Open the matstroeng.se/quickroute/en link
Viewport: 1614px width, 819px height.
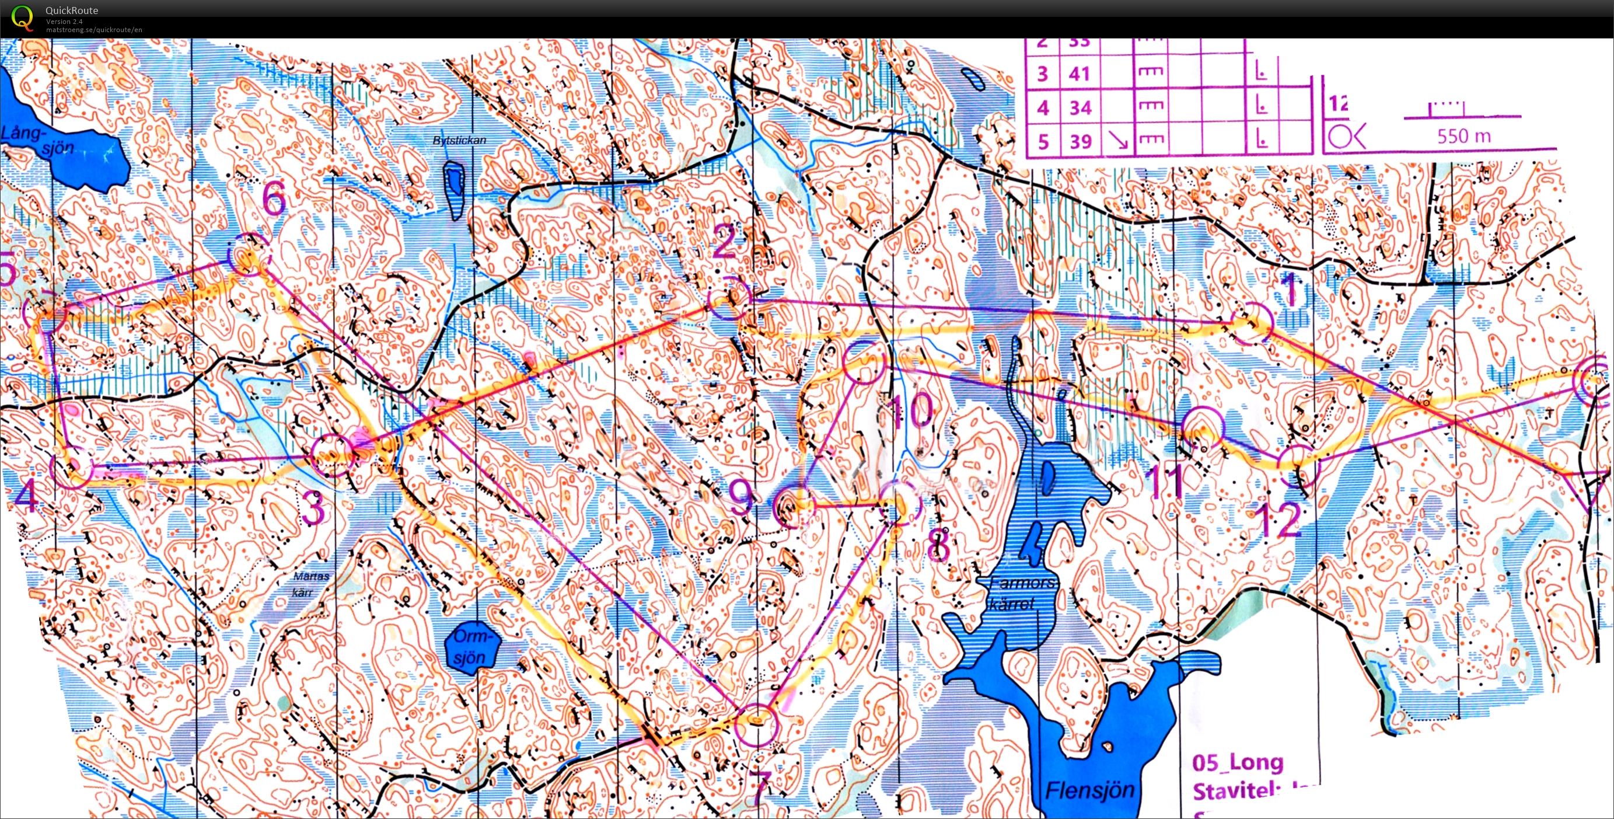(x=94, y=29)
